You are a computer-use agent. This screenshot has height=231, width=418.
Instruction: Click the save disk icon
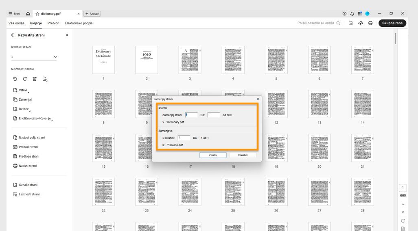351,23
